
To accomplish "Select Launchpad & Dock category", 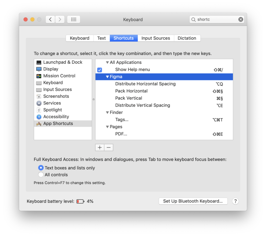I will click(x=63, y=62).
